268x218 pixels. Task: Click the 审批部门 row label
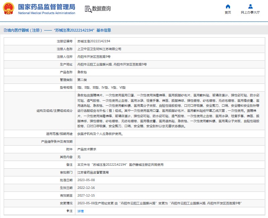point(66,172)
